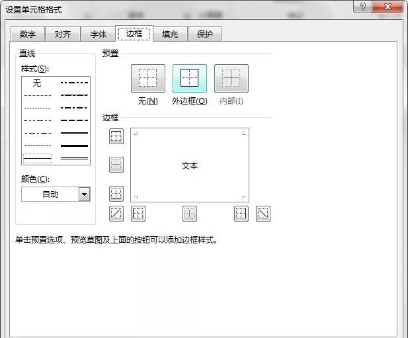Click the help question mark button
408x338 pixels.
[362, 7]
